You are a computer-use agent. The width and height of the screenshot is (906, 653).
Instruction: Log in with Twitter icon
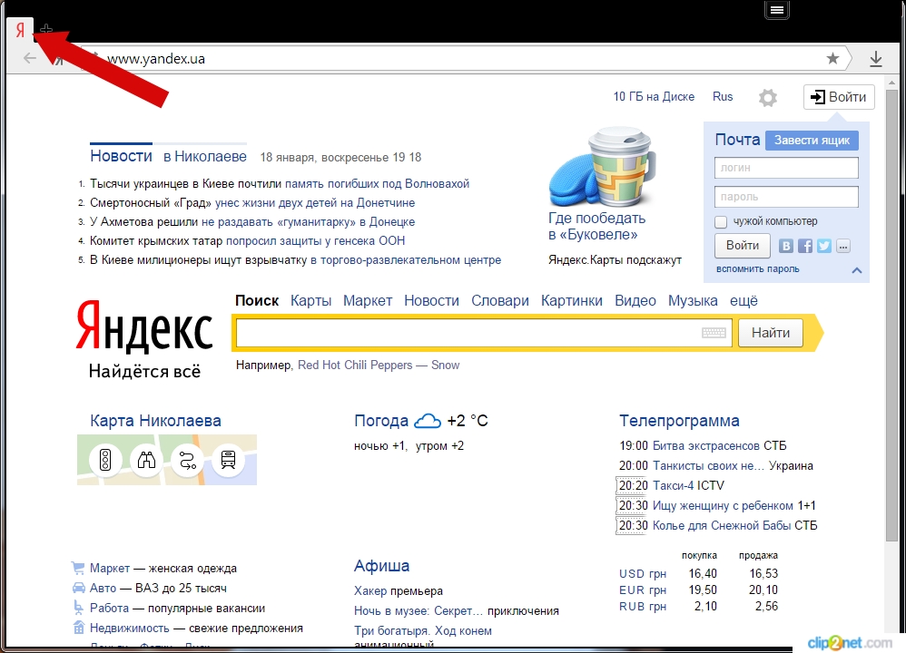coord(824,246)
